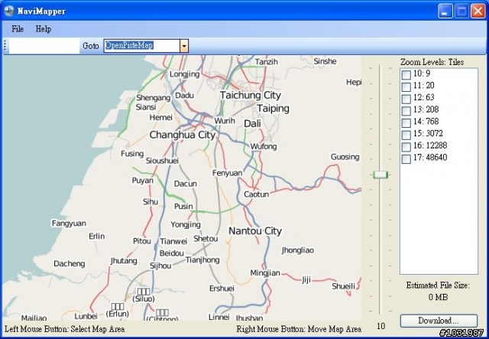This screenshot has height=339, width=489.
Task: Expand the Goto map source dropdown arrow
Action: (x=184, y=46)
